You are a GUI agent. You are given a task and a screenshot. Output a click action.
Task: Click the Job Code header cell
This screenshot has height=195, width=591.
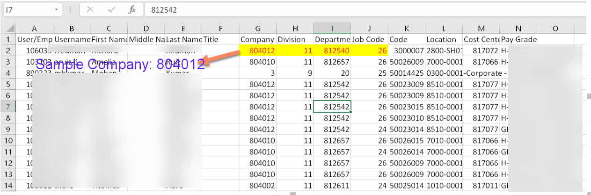click(369, 40)
